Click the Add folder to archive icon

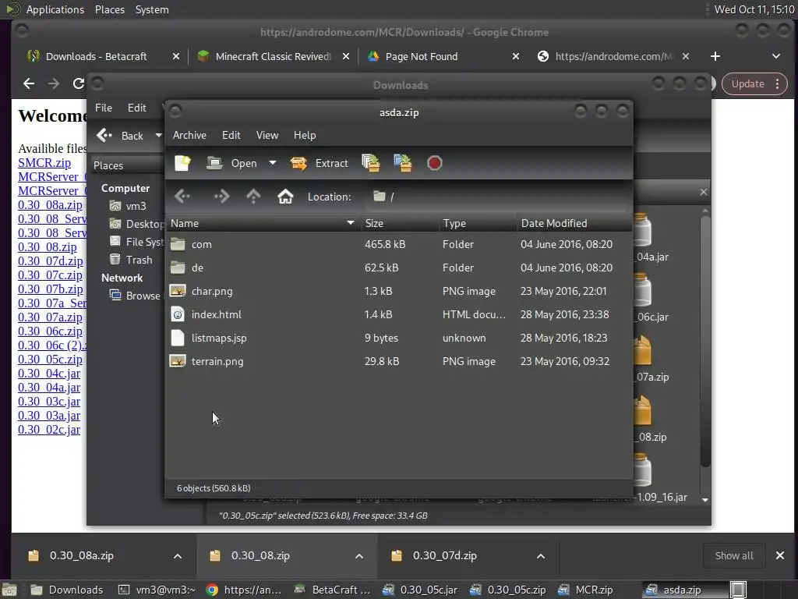[403, 163]
